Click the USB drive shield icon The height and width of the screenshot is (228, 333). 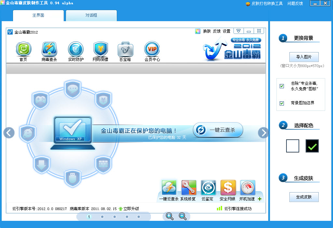73,178
